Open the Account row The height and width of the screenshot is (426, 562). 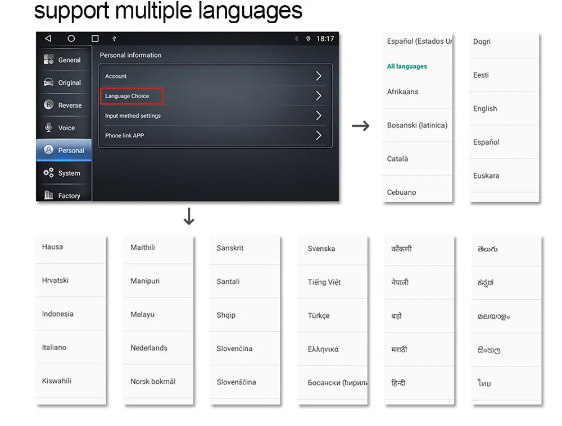[x=215, y=76]
